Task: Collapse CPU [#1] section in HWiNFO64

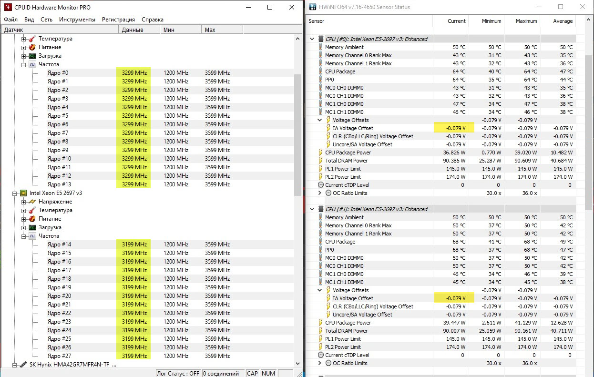Action: (x=312, y=209)
